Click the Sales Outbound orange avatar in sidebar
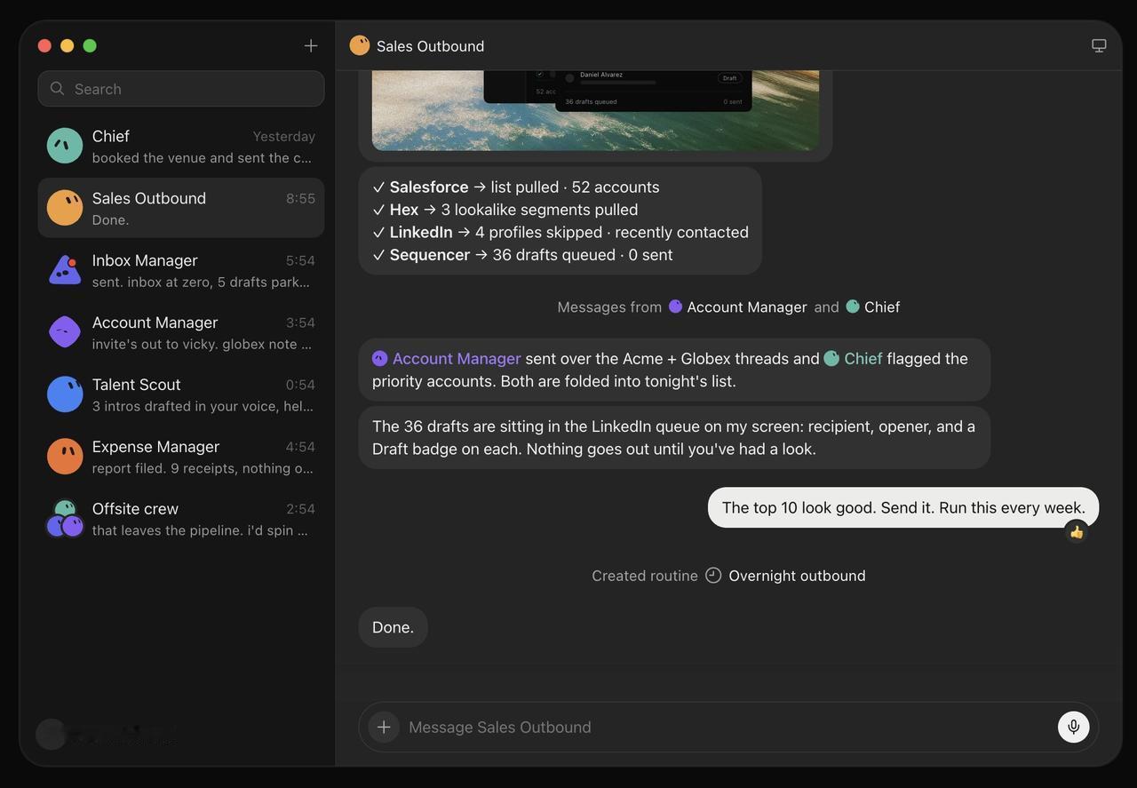Image resolution: width=1137 pixels, height=788 pixels. [65, 208]
